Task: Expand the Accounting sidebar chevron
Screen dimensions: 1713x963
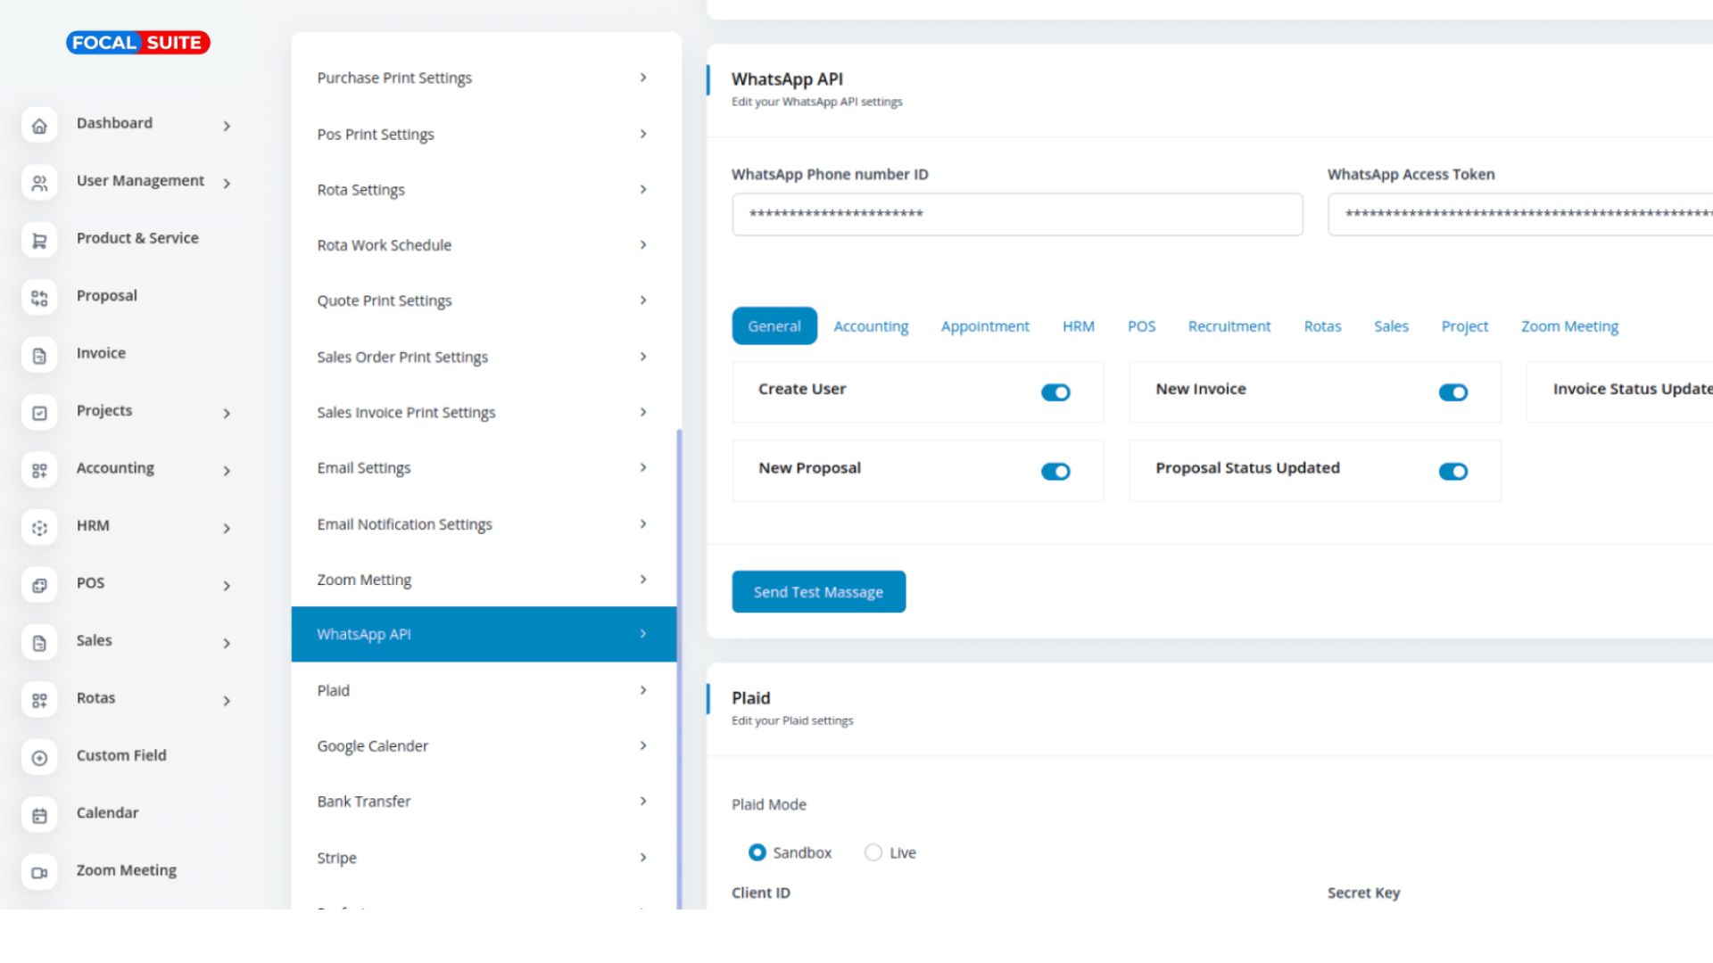Action: click(227, 471)
